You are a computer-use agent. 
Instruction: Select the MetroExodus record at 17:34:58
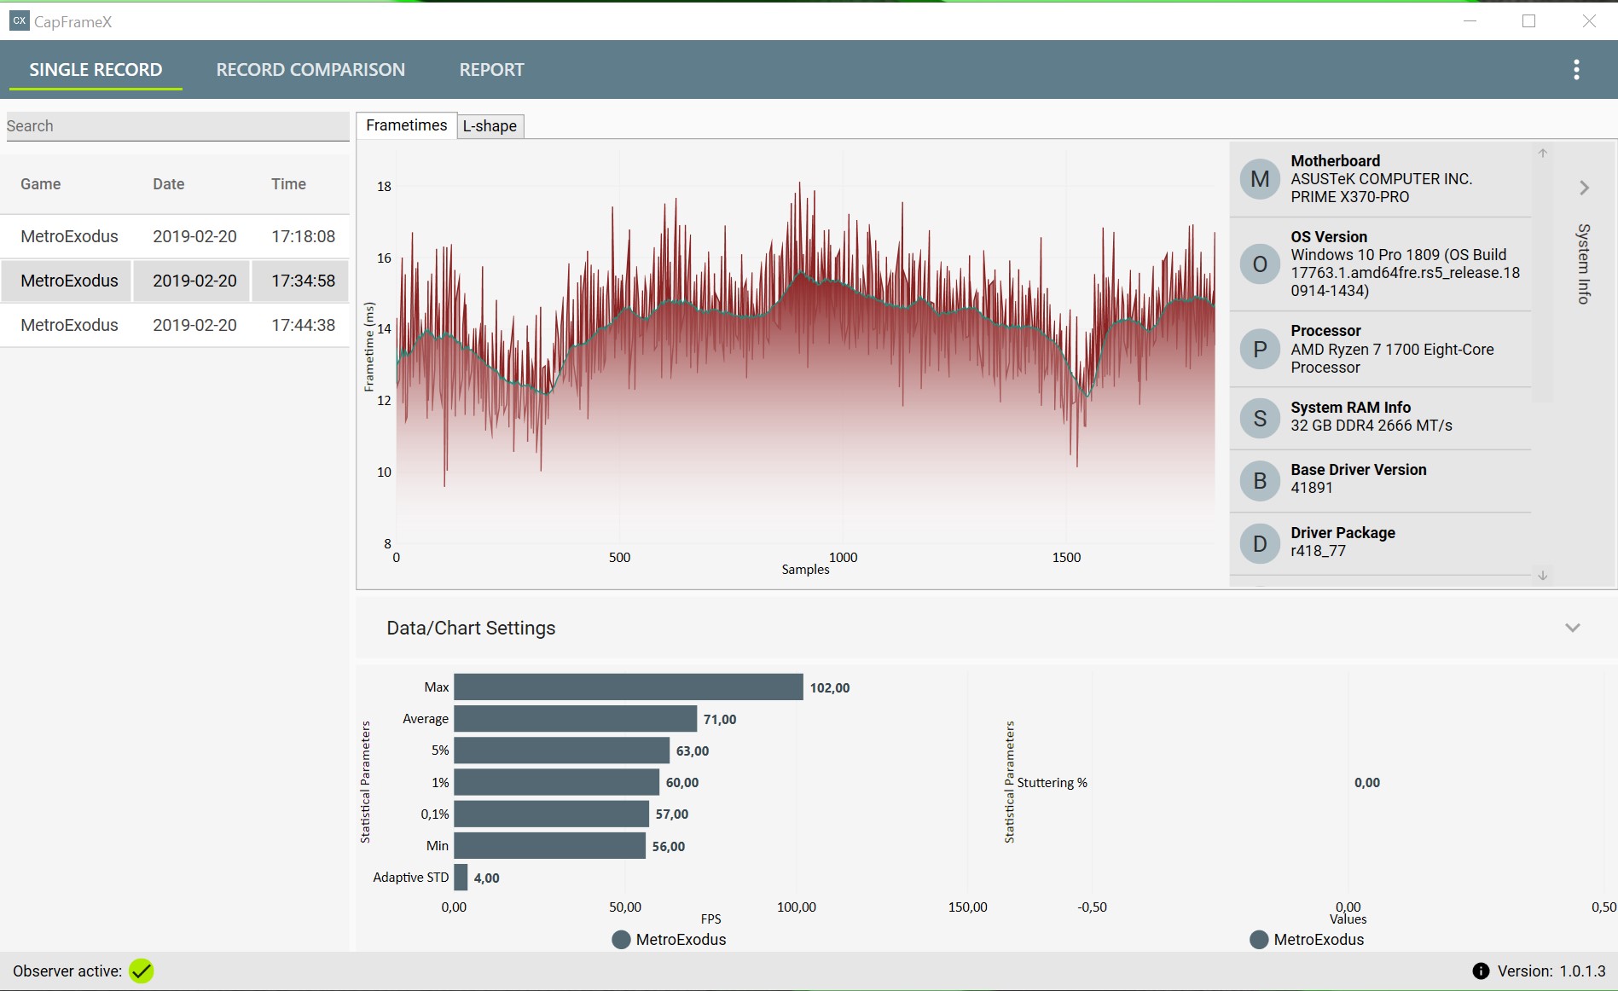pyautogui.click(x=175, y=281)
